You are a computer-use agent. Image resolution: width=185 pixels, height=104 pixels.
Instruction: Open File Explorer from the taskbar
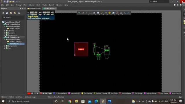tap(76, 101)
